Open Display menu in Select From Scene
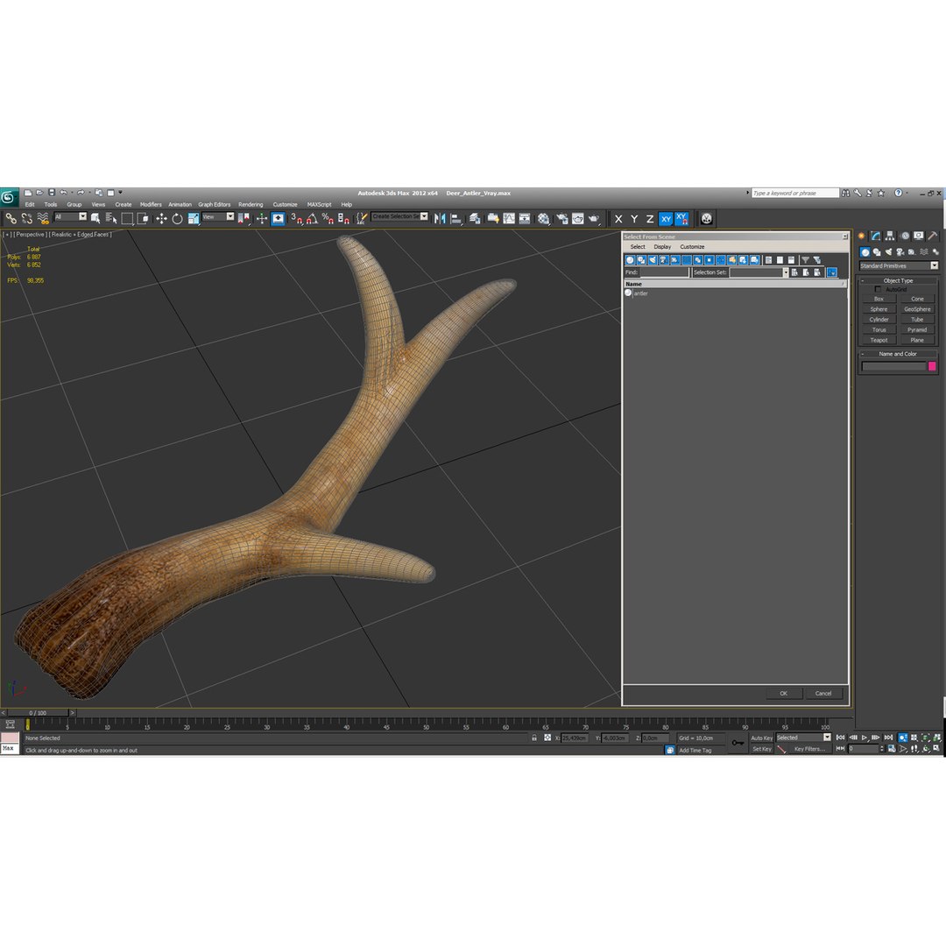 point(662,247)
